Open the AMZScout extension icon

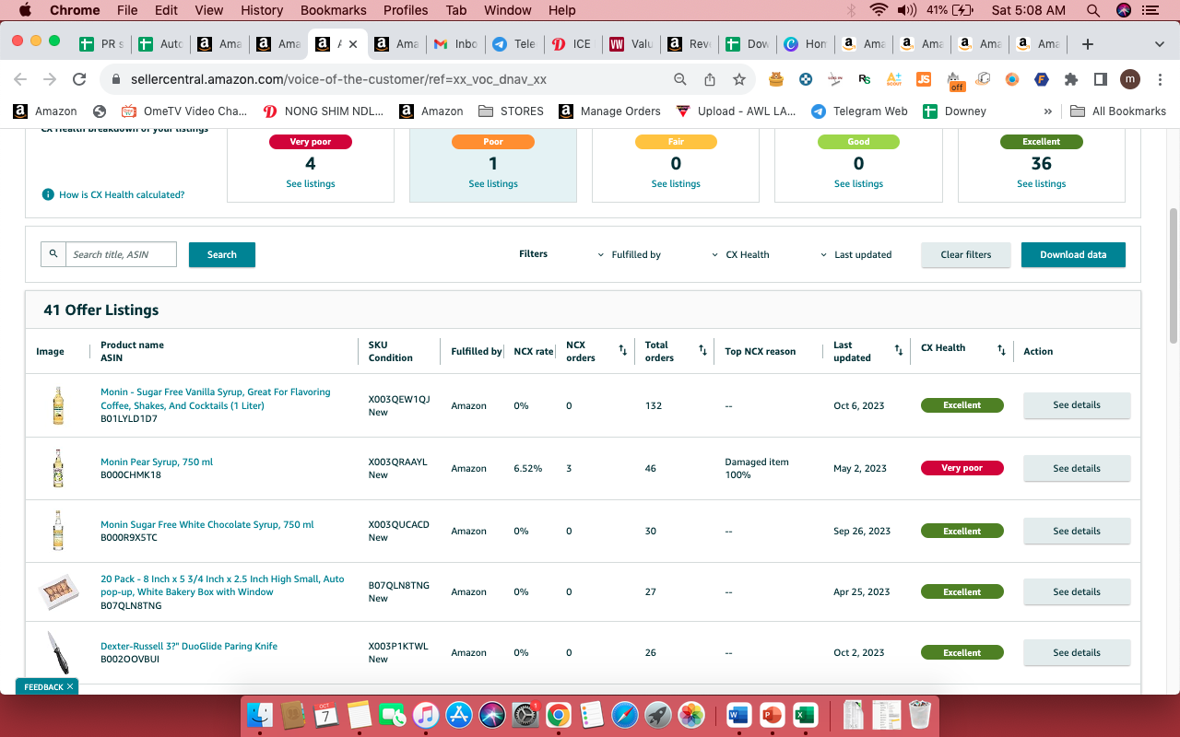coord(894,79)
